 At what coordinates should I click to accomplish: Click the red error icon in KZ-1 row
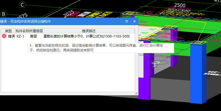pyautogui.click(x=4, y=36)
